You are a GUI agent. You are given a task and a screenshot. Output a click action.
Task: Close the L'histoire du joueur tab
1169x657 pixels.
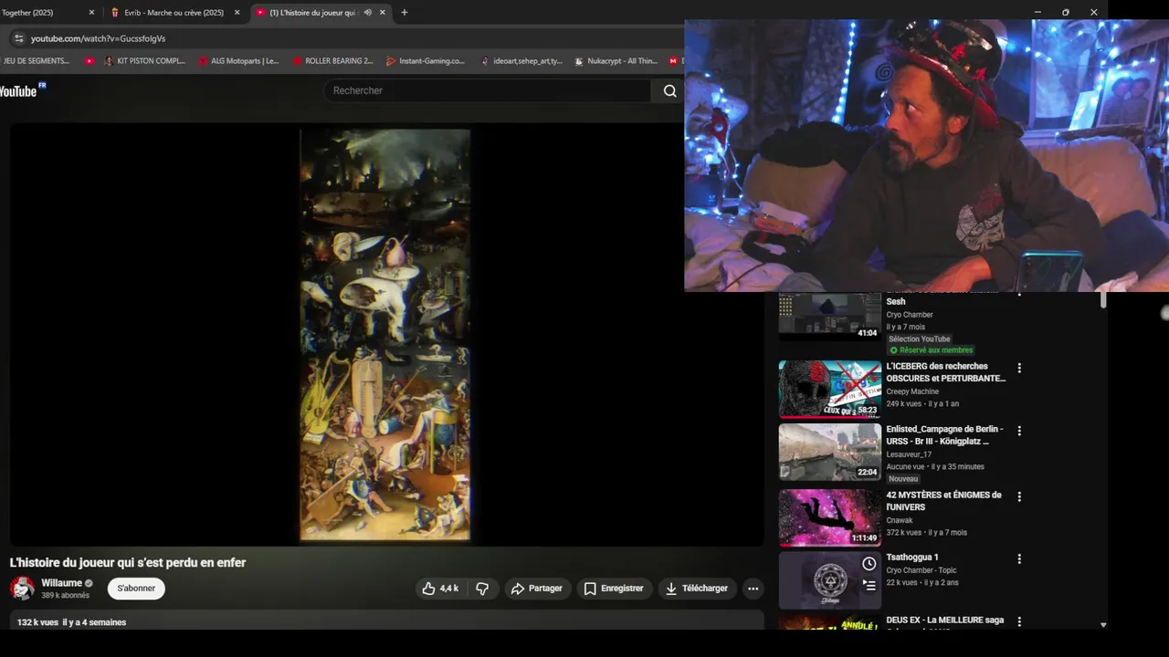383,13
